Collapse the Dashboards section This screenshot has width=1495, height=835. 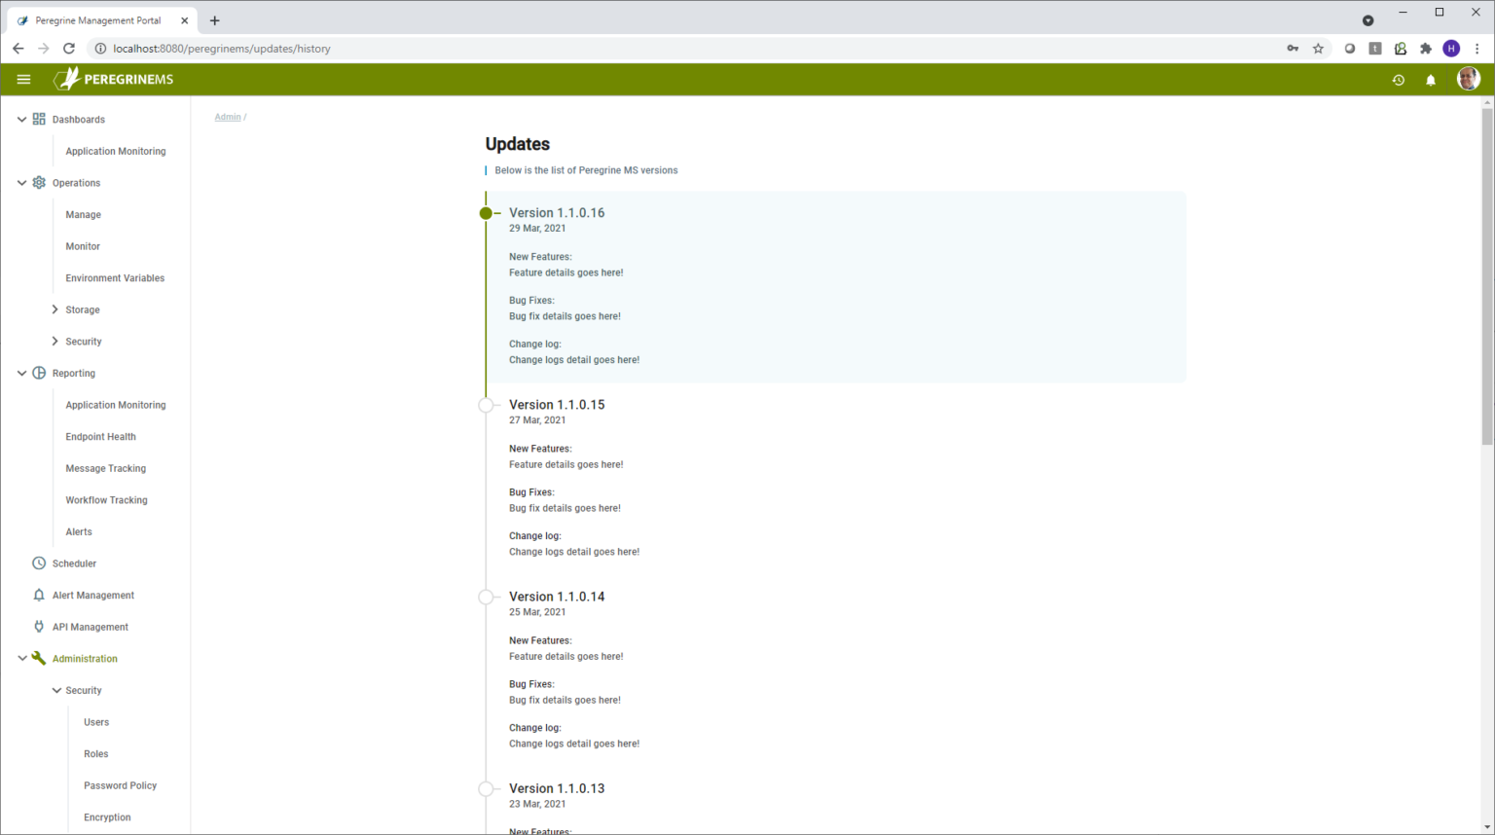pyautogui.click(x=21, y=120)
